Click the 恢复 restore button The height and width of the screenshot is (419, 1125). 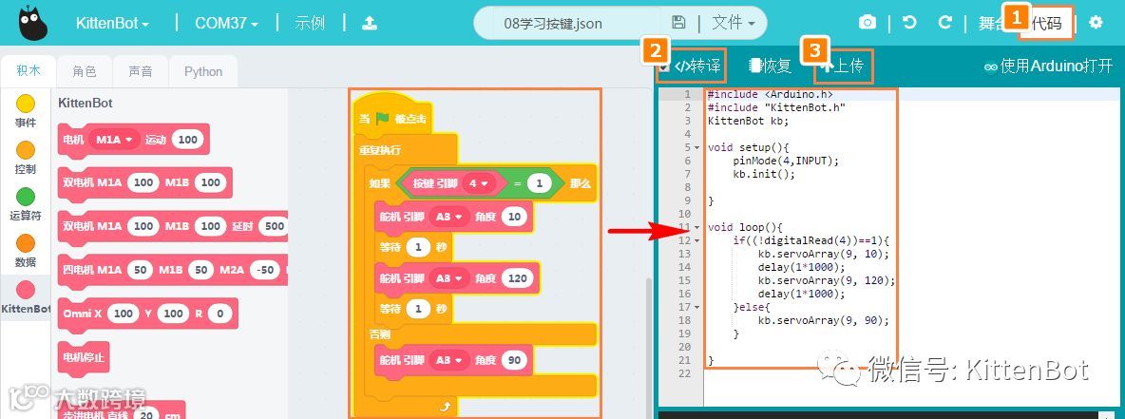[x=770, y=67]
